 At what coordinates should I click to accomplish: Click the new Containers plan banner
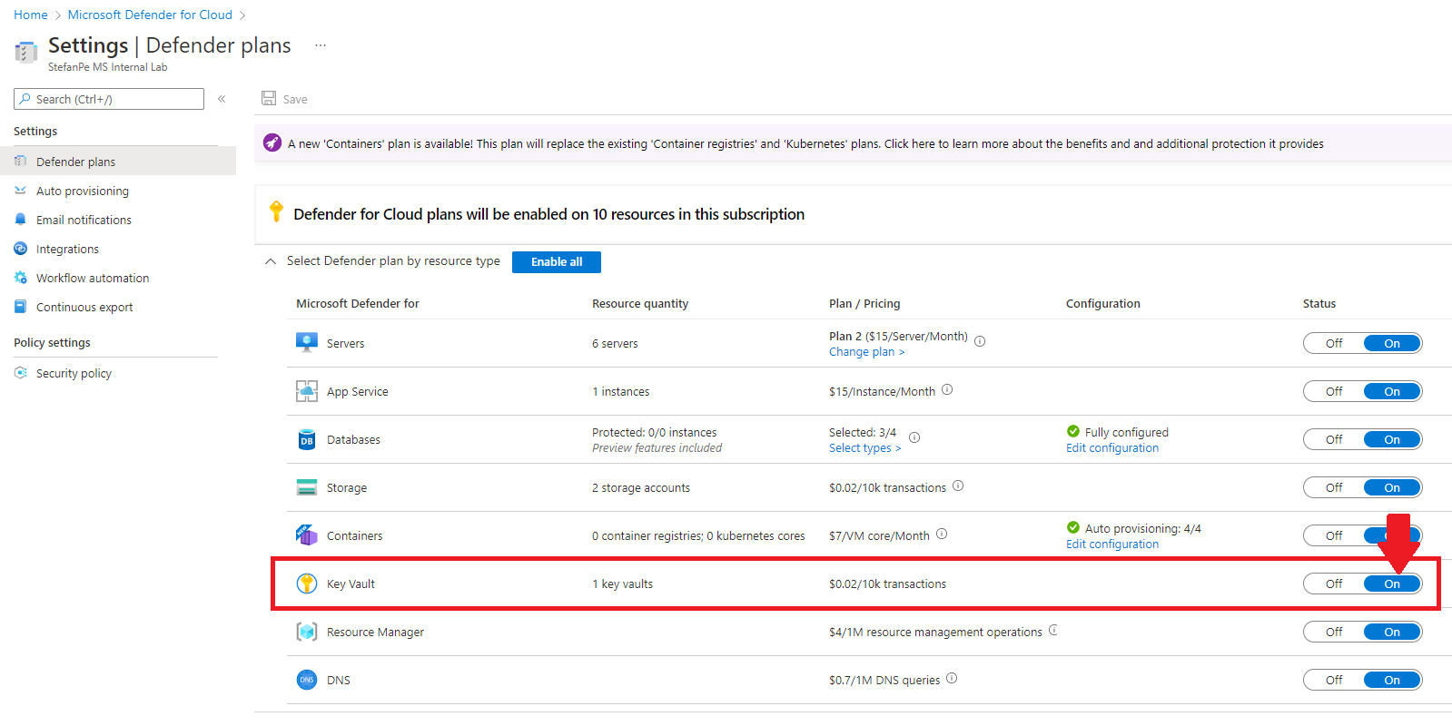[853, 143]
